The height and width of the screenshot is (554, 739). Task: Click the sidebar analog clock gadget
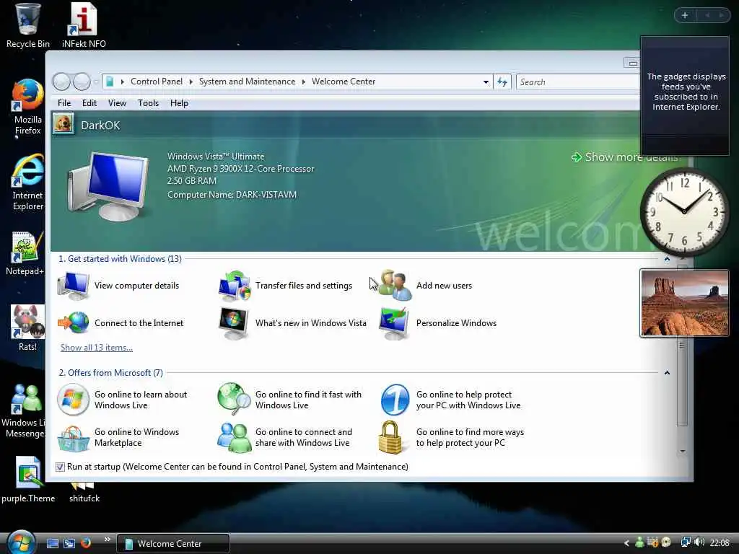[x=684, y=212]
